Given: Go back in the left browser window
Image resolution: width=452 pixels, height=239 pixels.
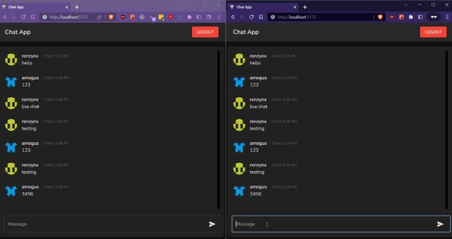Looking at the screenshot, I should [4, 17].
